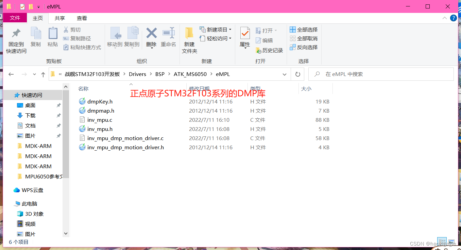The width and height of the screenshot is (461, 250).
Task: Click Paste shortcut (粘贴快捷方式)
Action: (x=82, y=47)
